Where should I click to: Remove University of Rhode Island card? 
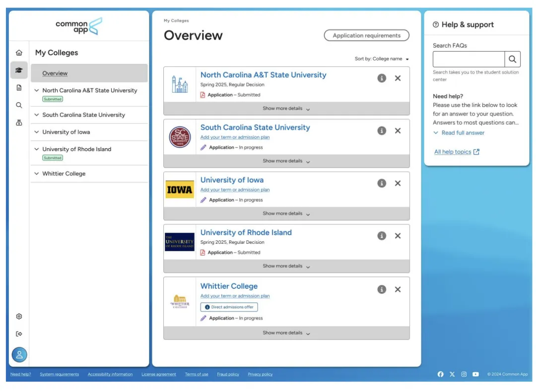coord(398,236)
